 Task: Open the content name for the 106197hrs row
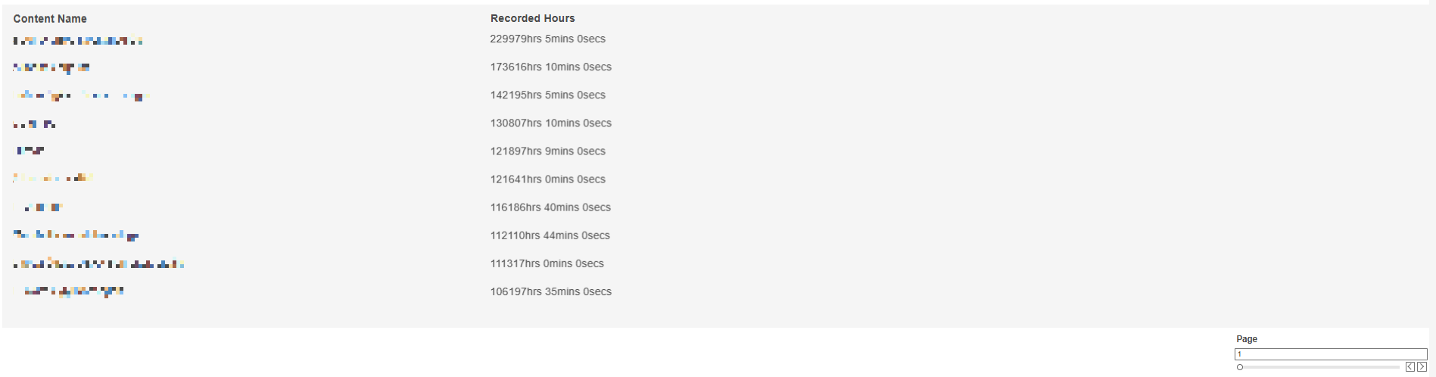pyautogui.click(x=74, y=291)
